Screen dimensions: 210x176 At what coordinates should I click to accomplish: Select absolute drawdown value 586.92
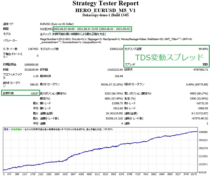coord(34,84)
